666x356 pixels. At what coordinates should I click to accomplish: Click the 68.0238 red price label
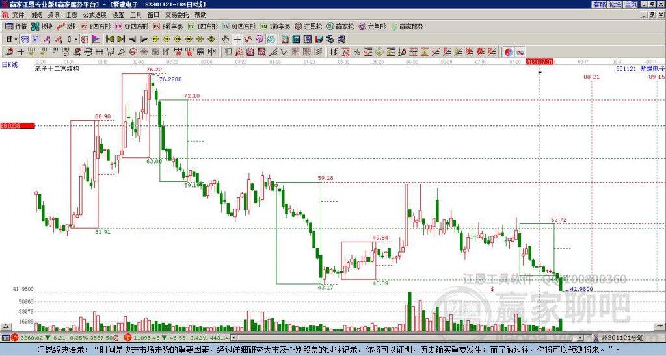click(x=18, y=125)
